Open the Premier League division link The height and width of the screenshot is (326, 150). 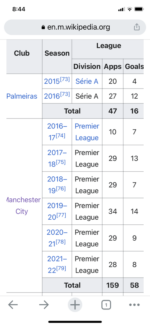87,132
